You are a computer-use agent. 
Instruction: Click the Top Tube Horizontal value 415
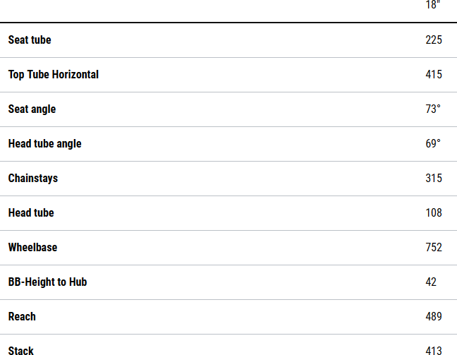click(x=434, y=75)
